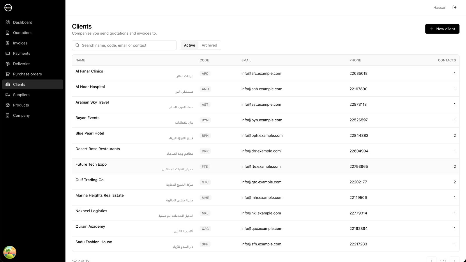This screenshot has width=466, height=262.
Task: Click the Hassan user name
Action: pyautogui.click(x=440, y=8)
